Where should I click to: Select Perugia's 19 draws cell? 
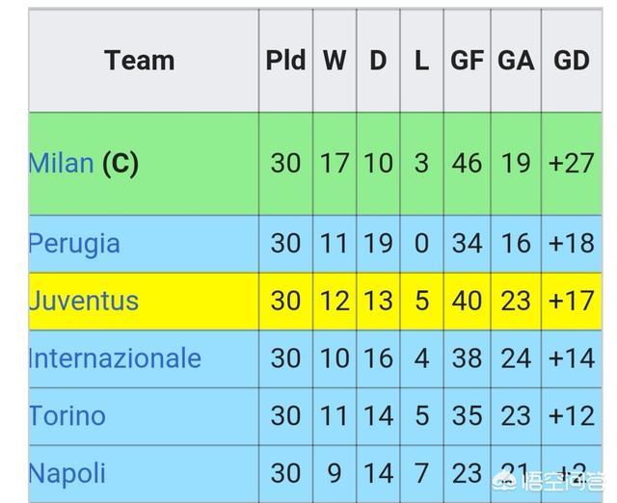[x=378, y=244]
